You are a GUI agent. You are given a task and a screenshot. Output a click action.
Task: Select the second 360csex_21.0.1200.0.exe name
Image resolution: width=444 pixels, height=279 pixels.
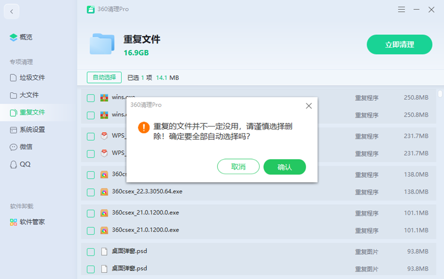(145, 230)
